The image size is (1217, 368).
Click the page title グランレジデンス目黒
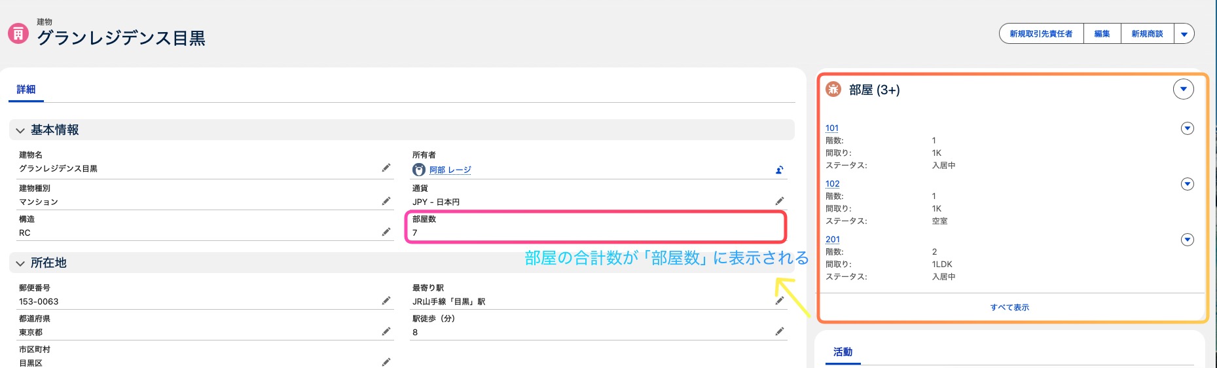121,38
